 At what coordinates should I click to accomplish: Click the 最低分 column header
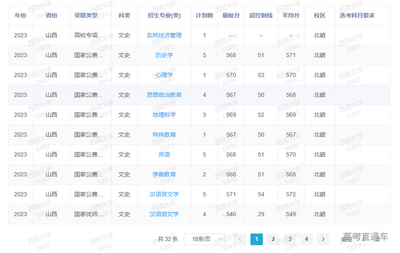pyautogui.click(x=231, y=16)
